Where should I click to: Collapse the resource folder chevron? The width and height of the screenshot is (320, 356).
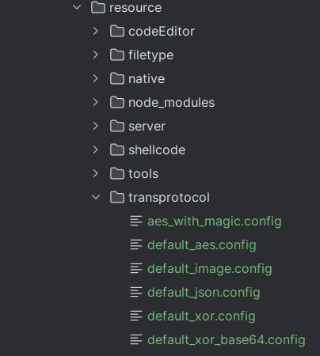(x=77, y=7)
